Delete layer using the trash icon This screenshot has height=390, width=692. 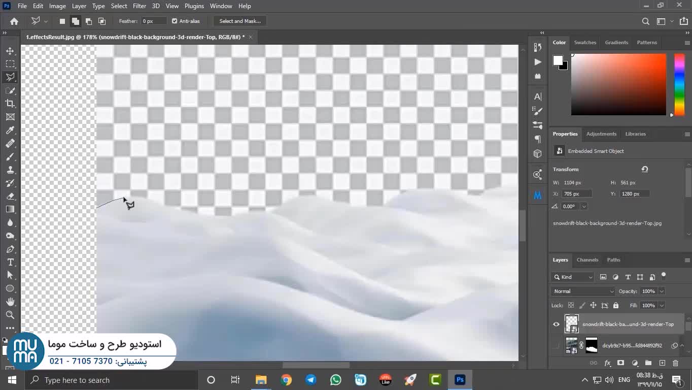(x=675, y=363)
